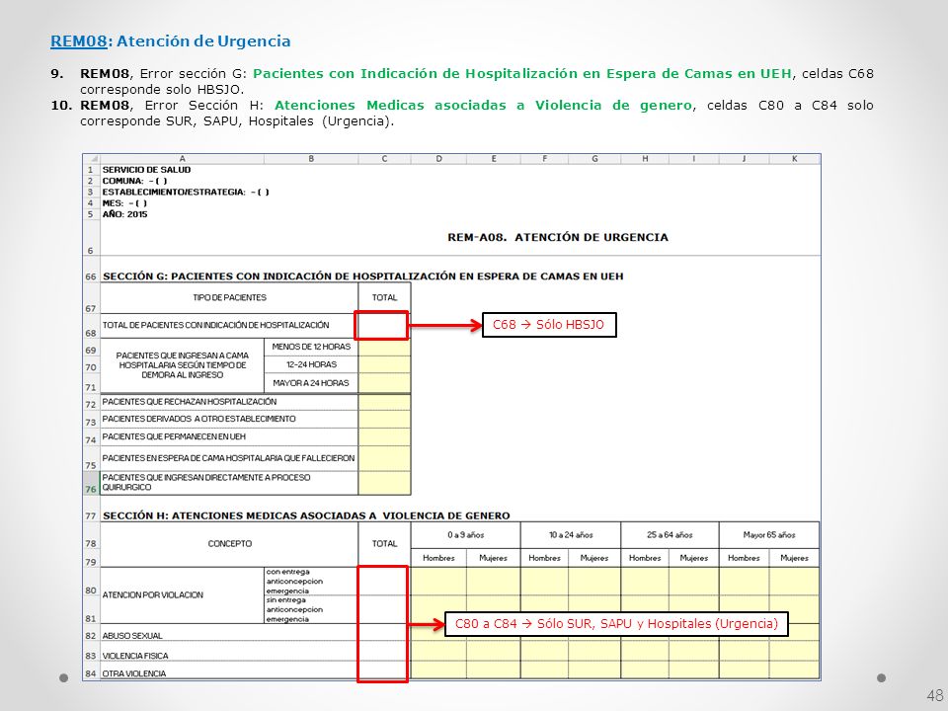
Task: Select row header 1
Action: point(91,170)
